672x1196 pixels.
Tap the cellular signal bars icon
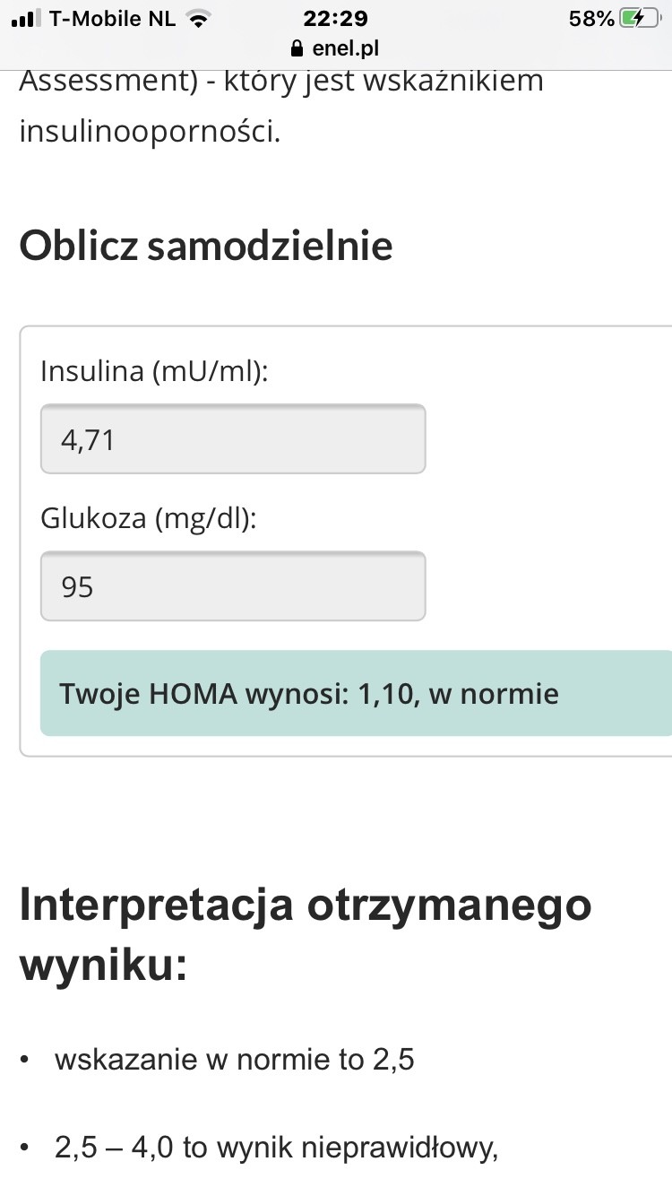point(26,19)
